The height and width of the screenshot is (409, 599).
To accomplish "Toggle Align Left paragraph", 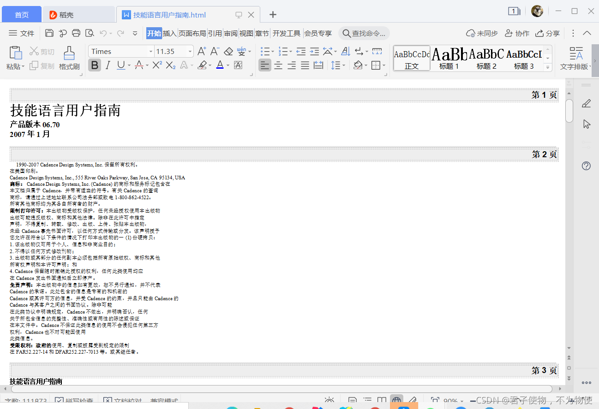I will tap(264, 65).
